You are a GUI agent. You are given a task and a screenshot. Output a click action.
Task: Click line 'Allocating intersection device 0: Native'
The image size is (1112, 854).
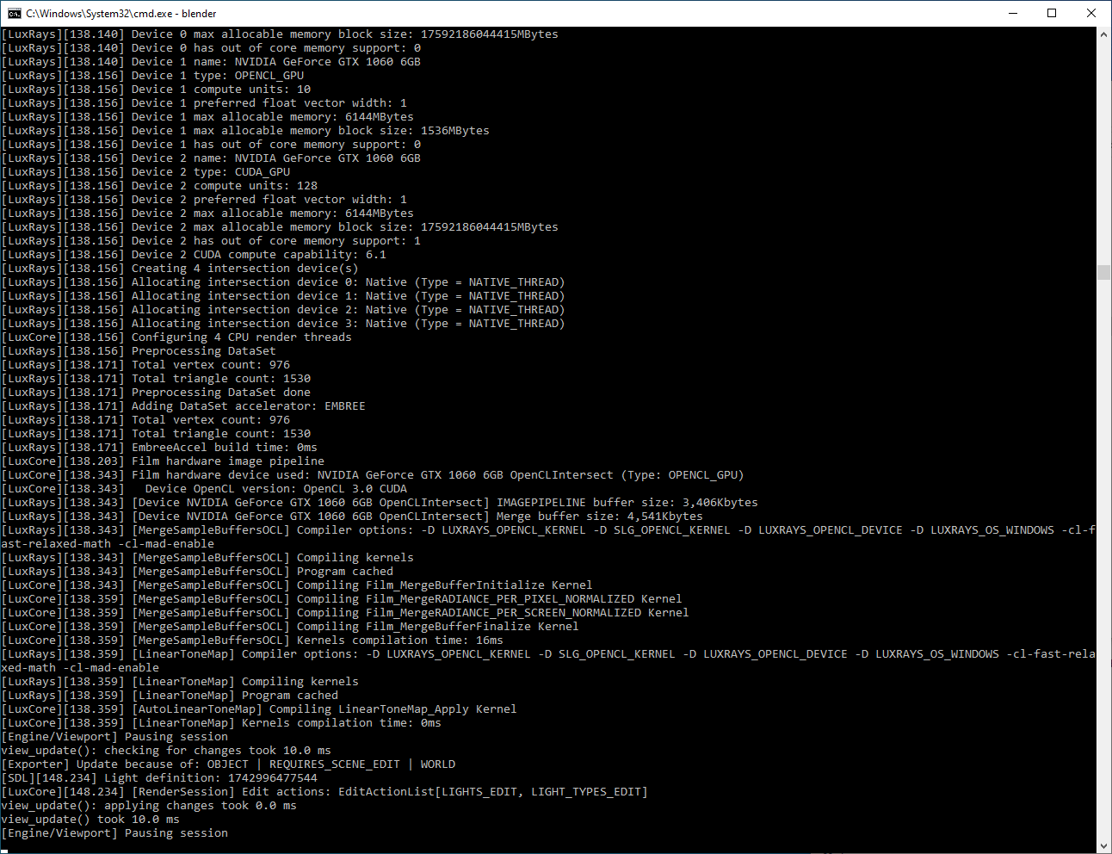coord(283,282)
